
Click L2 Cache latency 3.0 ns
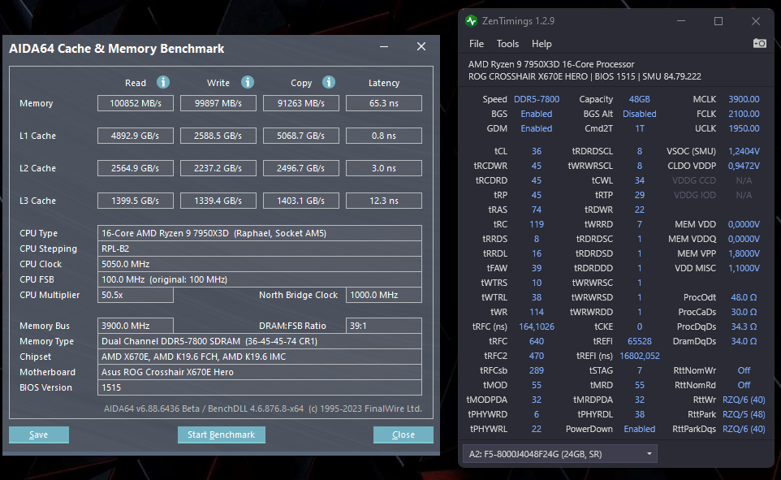click(383, 168)
